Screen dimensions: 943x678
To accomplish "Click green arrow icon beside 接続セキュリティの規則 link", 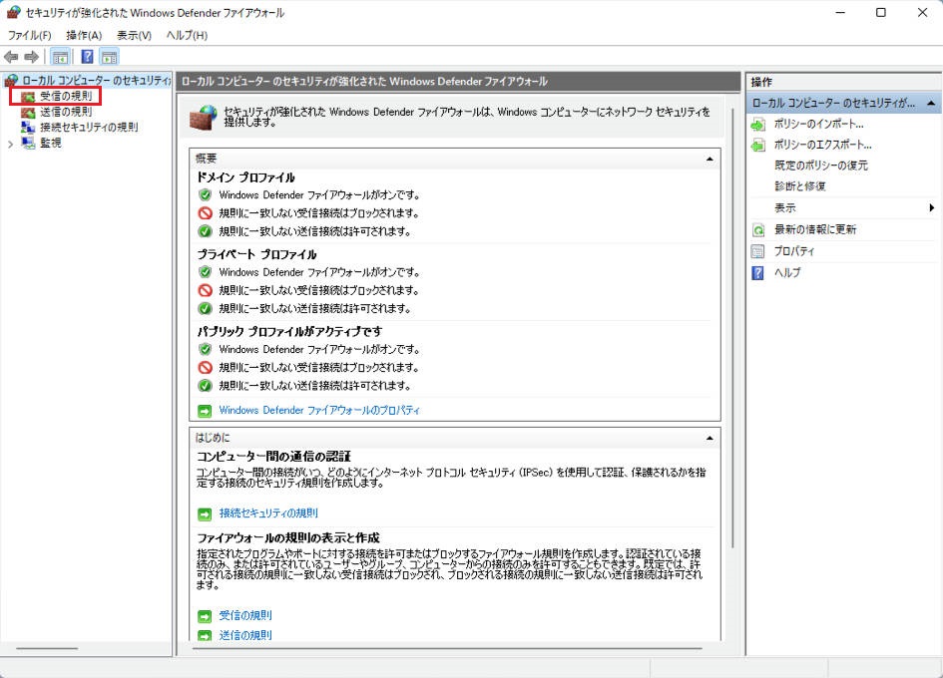I will (x=205, y=513).
